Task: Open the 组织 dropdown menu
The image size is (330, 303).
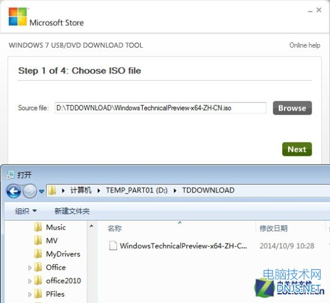Action: coord(26,211)
